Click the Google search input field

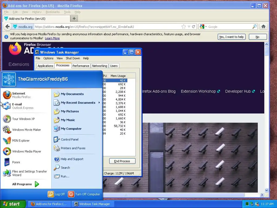click(230, 27)
